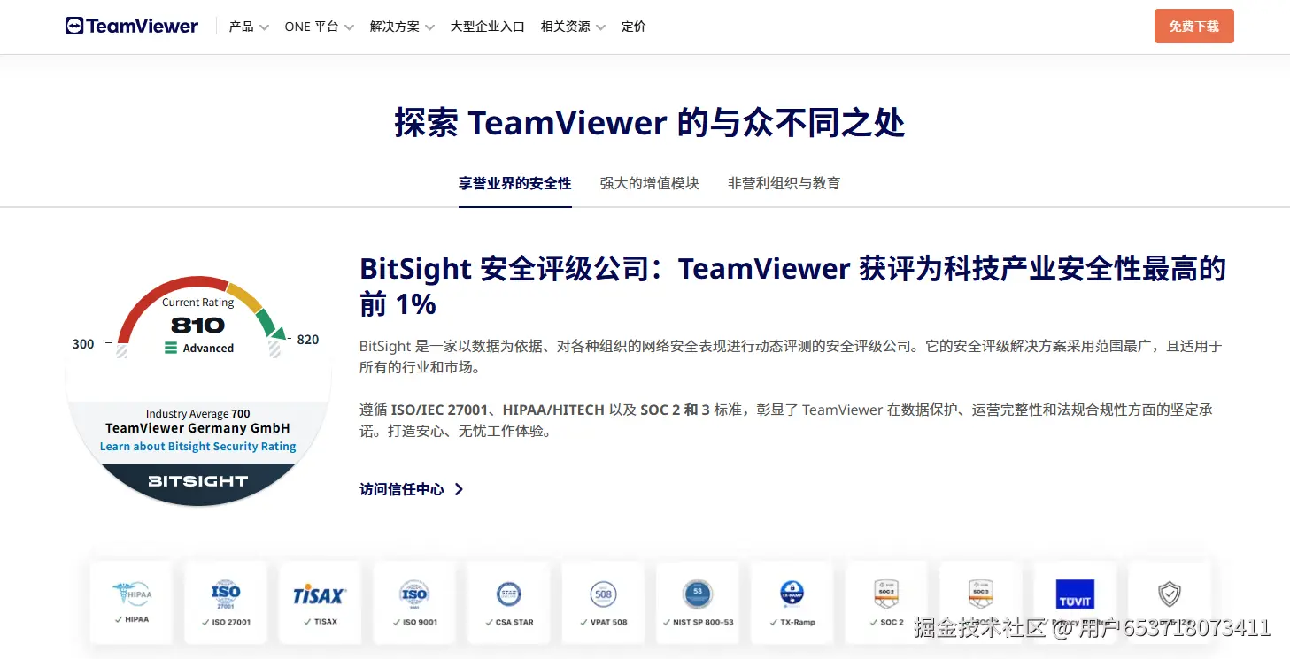Image resolution: width=1290 pixels, height=659 pixels.
Task: Click the arrow next to 访问信任中心
Action: (459, 489)
